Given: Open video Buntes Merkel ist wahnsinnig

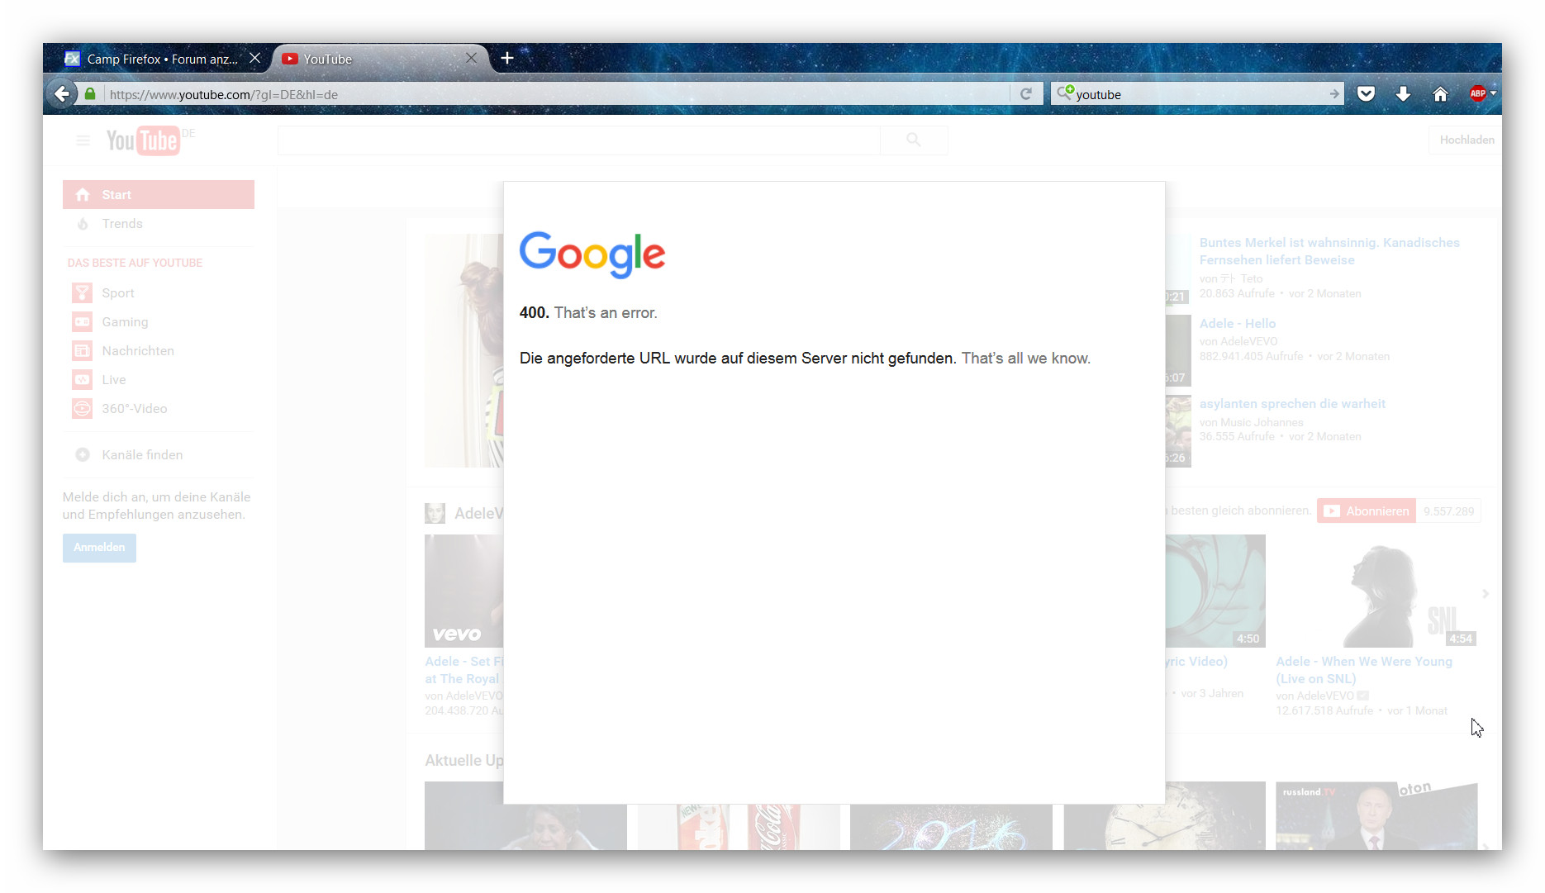Looking at the screenshot, I should (1329, 251).
